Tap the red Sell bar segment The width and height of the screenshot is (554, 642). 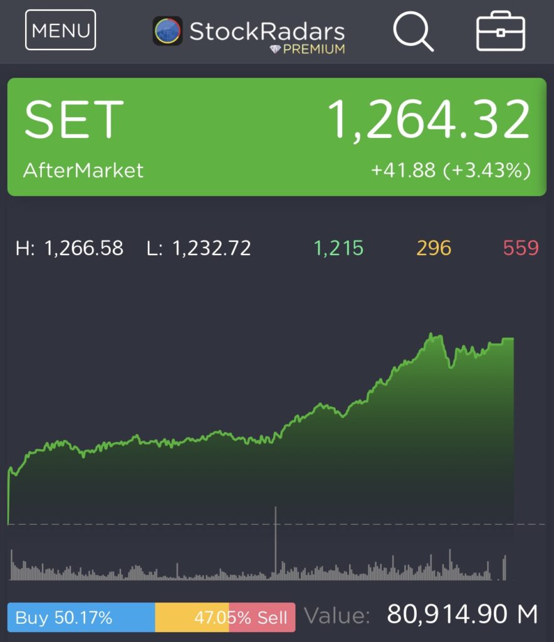[x=262, y=618]
